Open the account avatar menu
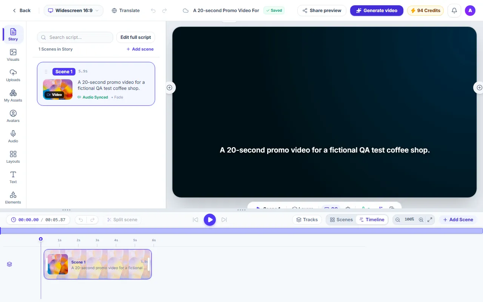The width and height of the screenshot is (483, 302). [x=470, y=11]
